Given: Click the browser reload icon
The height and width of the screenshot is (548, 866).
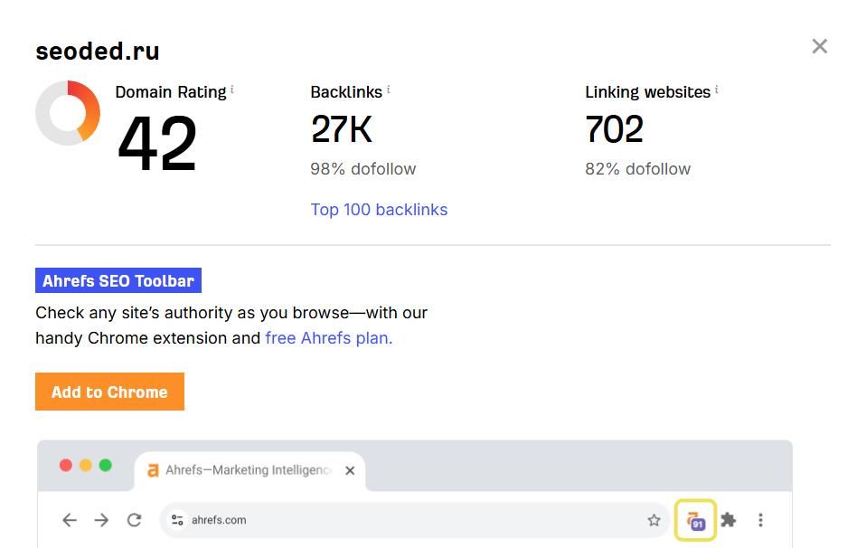Looking at the screenshot, I should [x=134, y=520].
